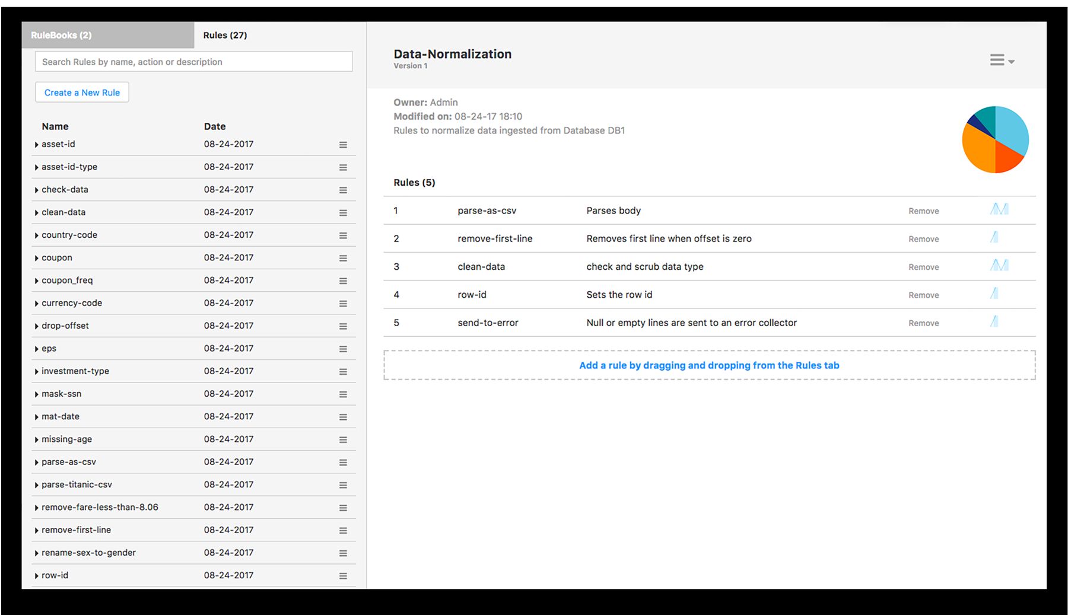This screenshot has width=1068, height=615.
Task: Click the Create a New Rule button
Action: 82,93
